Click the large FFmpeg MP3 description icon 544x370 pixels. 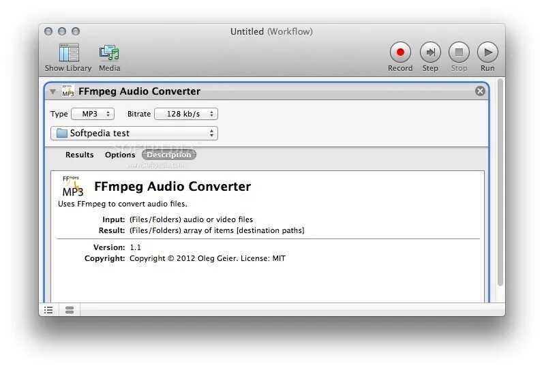[x=73, y=187]
